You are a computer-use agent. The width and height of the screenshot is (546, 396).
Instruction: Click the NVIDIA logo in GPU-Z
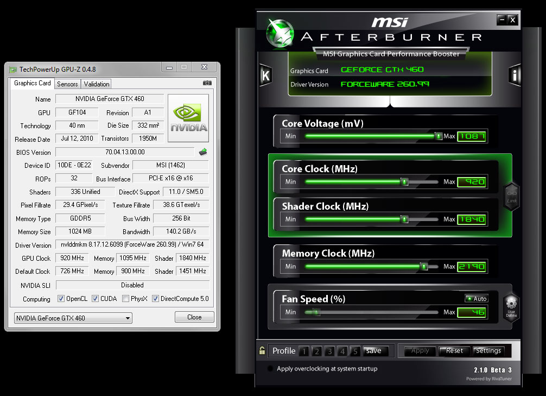(x=188, y=118)
